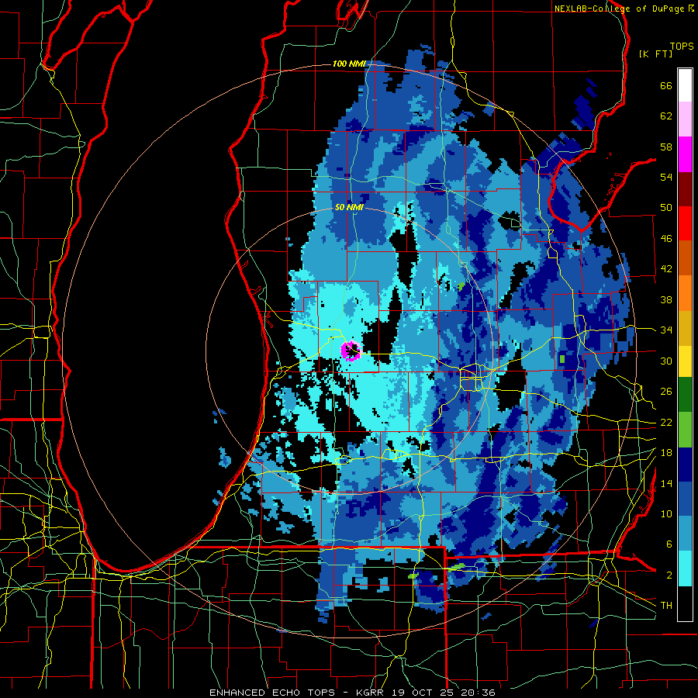Image resolution: width=698 pixels, height=698 pixels.
Task: Click legend value 6
Action: pos(669,544)
